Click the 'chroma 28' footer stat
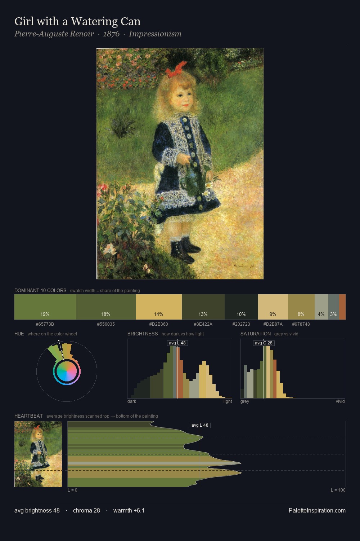Image resolution: width=360 pixels, height=541 pixels. pos(86,510)
